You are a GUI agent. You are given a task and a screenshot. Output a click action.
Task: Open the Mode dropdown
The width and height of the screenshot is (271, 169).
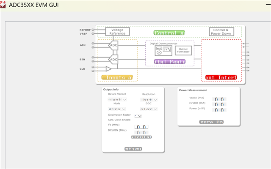(117, 109)
